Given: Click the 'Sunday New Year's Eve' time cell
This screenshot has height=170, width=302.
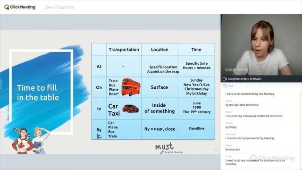Looking at the screenshot, I should click(x=196, y=87).
